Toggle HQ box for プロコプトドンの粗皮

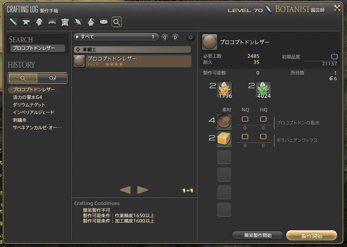pos(263,119)
